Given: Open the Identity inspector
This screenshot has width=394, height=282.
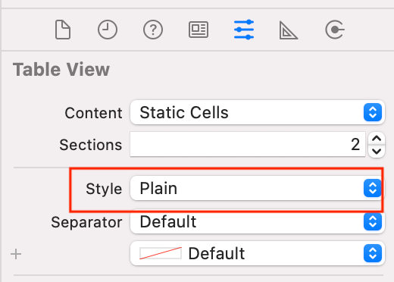Looking at the screenshot, I should [x=199, y=30].
